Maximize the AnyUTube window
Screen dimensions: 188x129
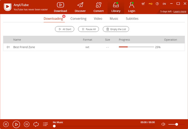click(x=178, y=4)
